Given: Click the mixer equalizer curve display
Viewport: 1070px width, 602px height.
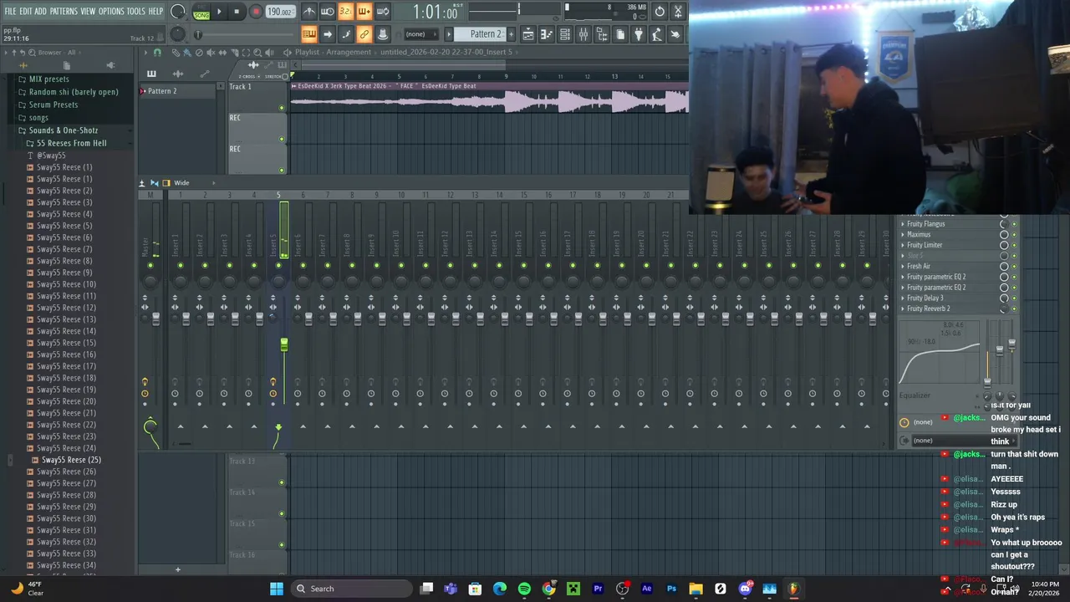Looking at the screenshot, I should click(940, 353).
